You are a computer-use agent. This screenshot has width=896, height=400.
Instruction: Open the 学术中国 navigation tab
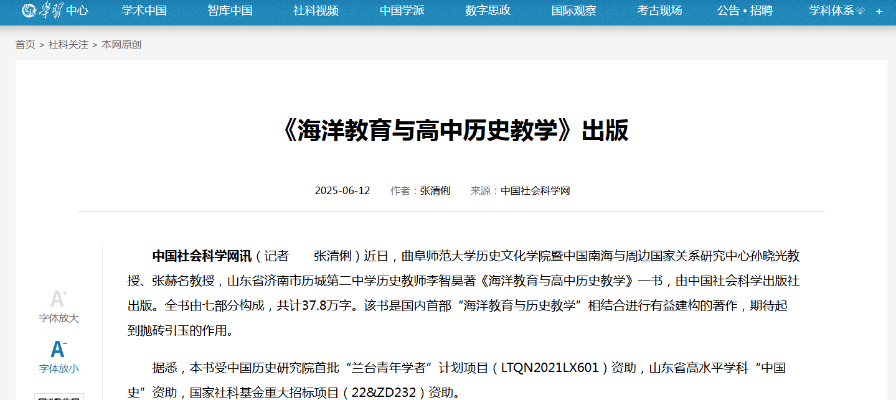144,11
